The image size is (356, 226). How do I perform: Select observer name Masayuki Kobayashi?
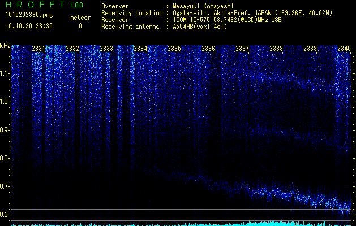pyautogui.click(x=203, y=6)
